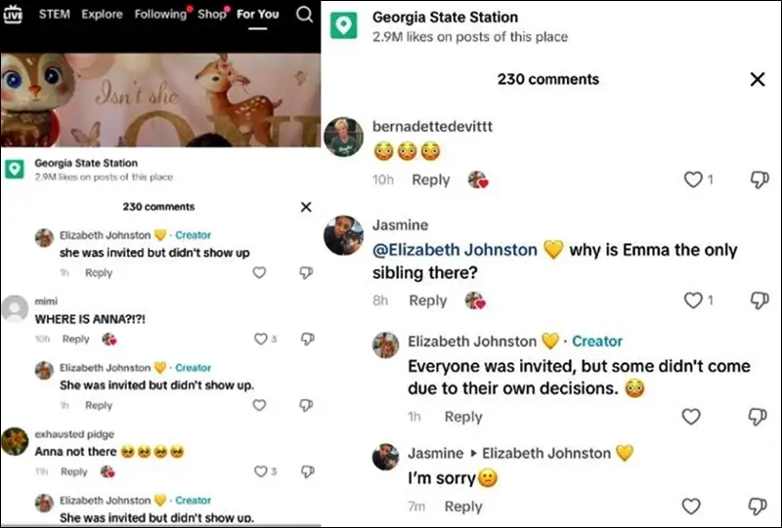The width and height of the screenshot is (782, 528).
Task: Open the Following tab
Action: coord(160,15)
